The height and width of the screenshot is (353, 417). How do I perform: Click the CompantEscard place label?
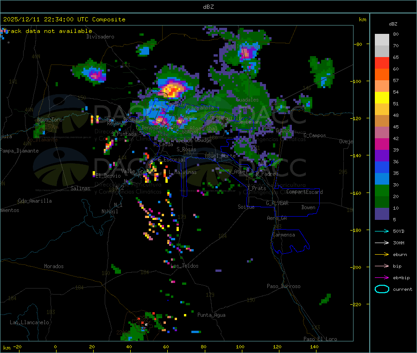coord(304,192)
